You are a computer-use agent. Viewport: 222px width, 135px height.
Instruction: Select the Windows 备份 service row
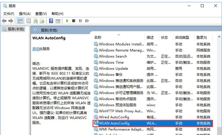tap(153, 75)
